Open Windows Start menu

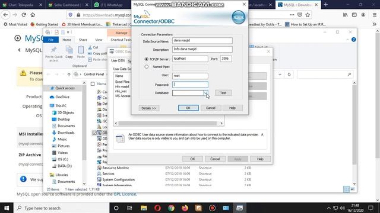tap(7, 208)
